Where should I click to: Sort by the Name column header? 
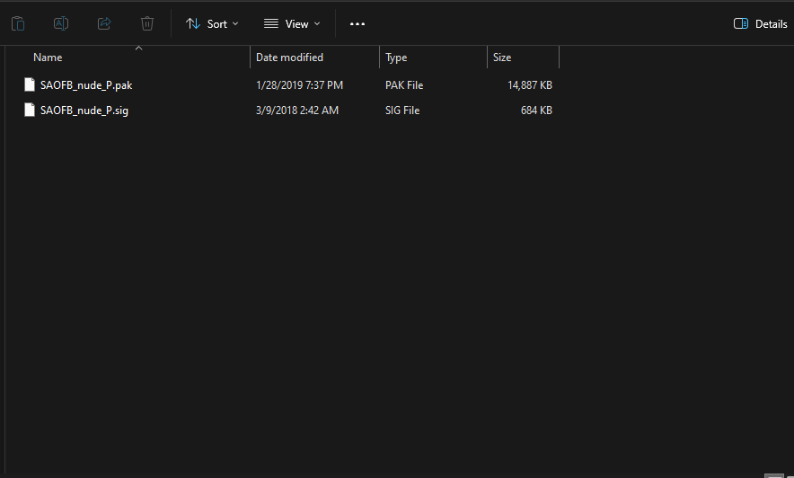(48, 58)
